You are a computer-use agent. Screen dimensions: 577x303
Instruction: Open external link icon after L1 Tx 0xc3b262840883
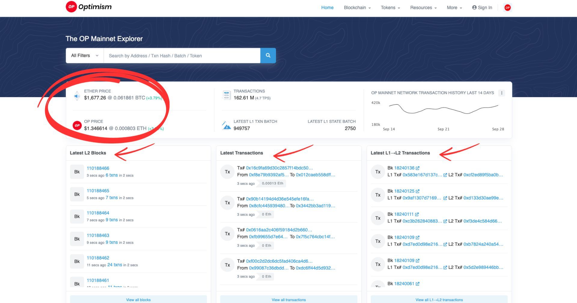tap(445, 221)
